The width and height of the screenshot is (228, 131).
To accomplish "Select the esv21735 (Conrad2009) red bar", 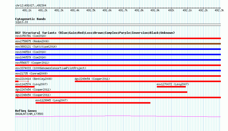I will pyautogui.click(x=118, y=76).
